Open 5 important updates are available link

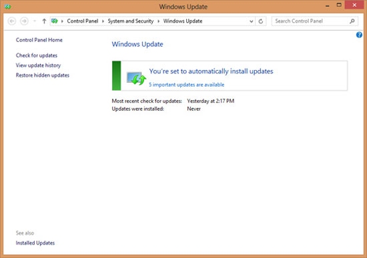(187, 85)
